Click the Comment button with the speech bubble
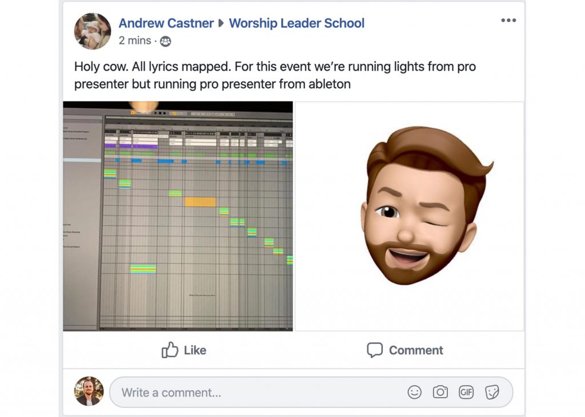The image size is (585, 417). pyautogui.click(x=405, y=350)
